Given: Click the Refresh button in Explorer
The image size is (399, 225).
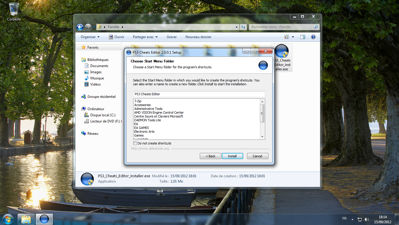Looking at the screenshot, I should [x=243, y=27].
